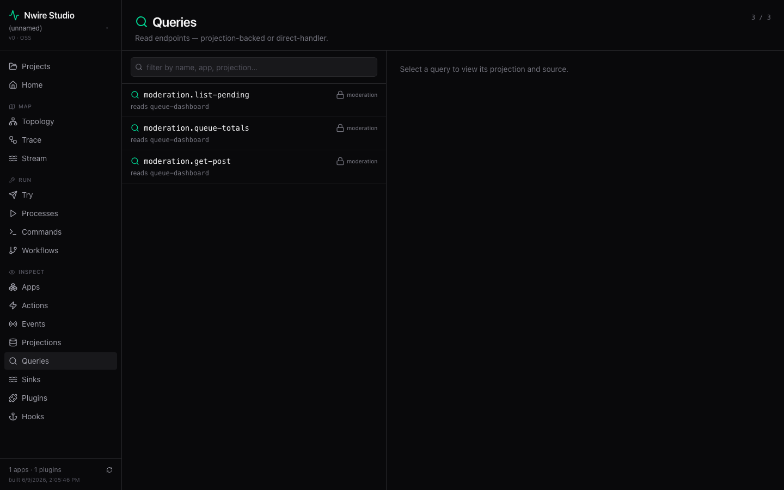Switch to the Stream view

(60, 158)
